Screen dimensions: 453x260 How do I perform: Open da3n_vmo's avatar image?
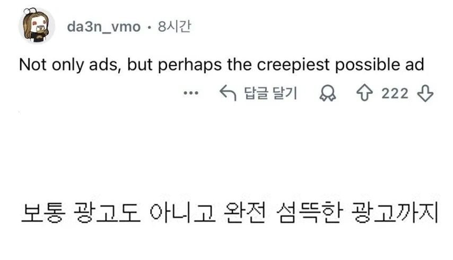(x=37, y=25)
